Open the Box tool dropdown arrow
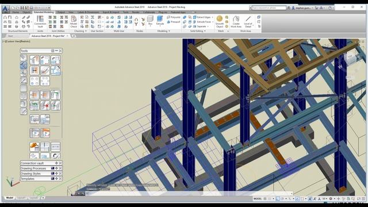This screenshot has width=368, height=207. click(150, 26)
